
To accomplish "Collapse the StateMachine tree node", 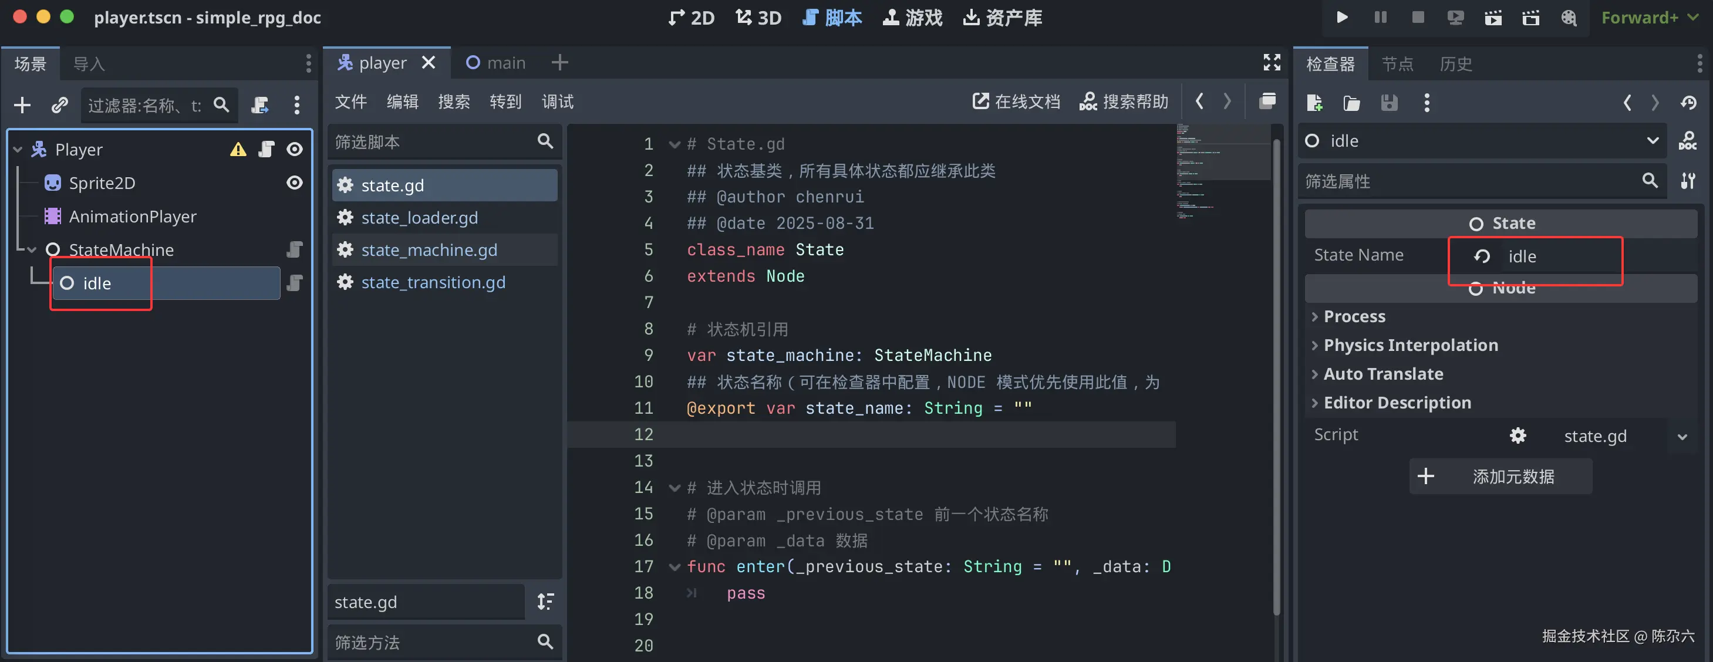I will coord(31,250).
